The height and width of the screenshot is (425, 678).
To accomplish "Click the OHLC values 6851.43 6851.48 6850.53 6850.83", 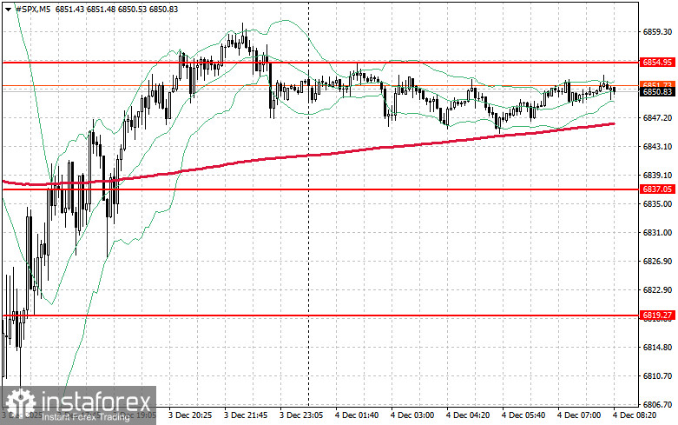I will coord(116,9).
